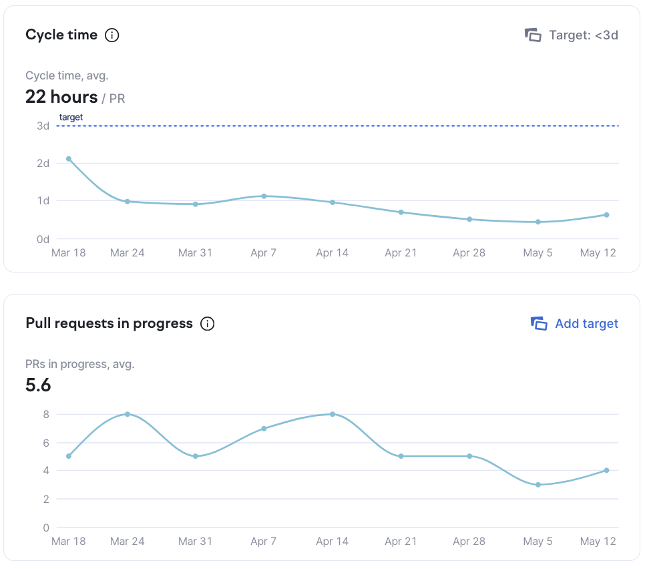
Task: Select the Mar 24 cycle time data point
Action: click(128, 202)
